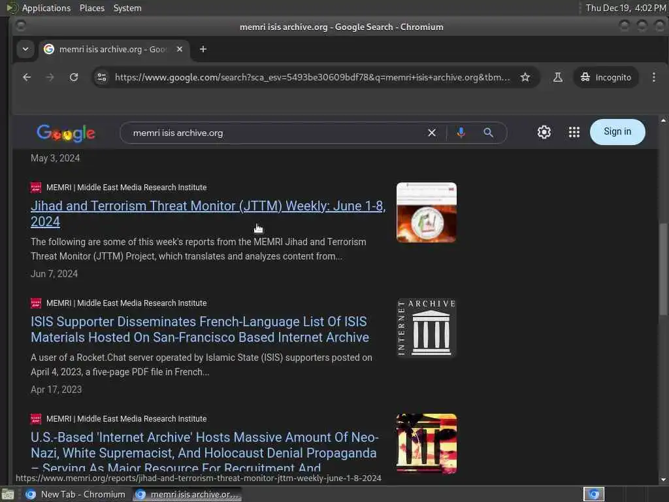Screen dimensions: 669x502
Task: Open the tab search dropdown arrow
Action: click(x=25, y=49)
